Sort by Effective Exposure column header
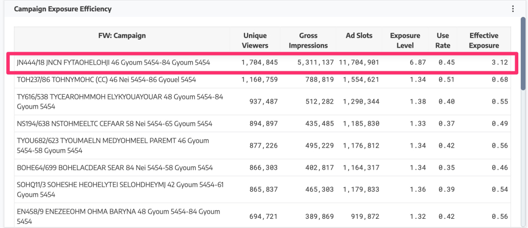 (484, 40)
